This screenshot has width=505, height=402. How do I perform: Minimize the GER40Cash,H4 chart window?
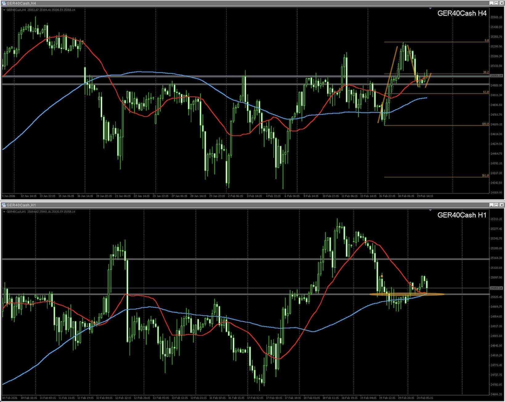click(x=491, y=3)
